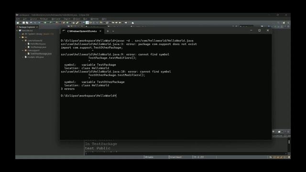Open the Help menu in Eclipse
The height and width of the screenshot is (172, 306).
[x=104, y=19]
